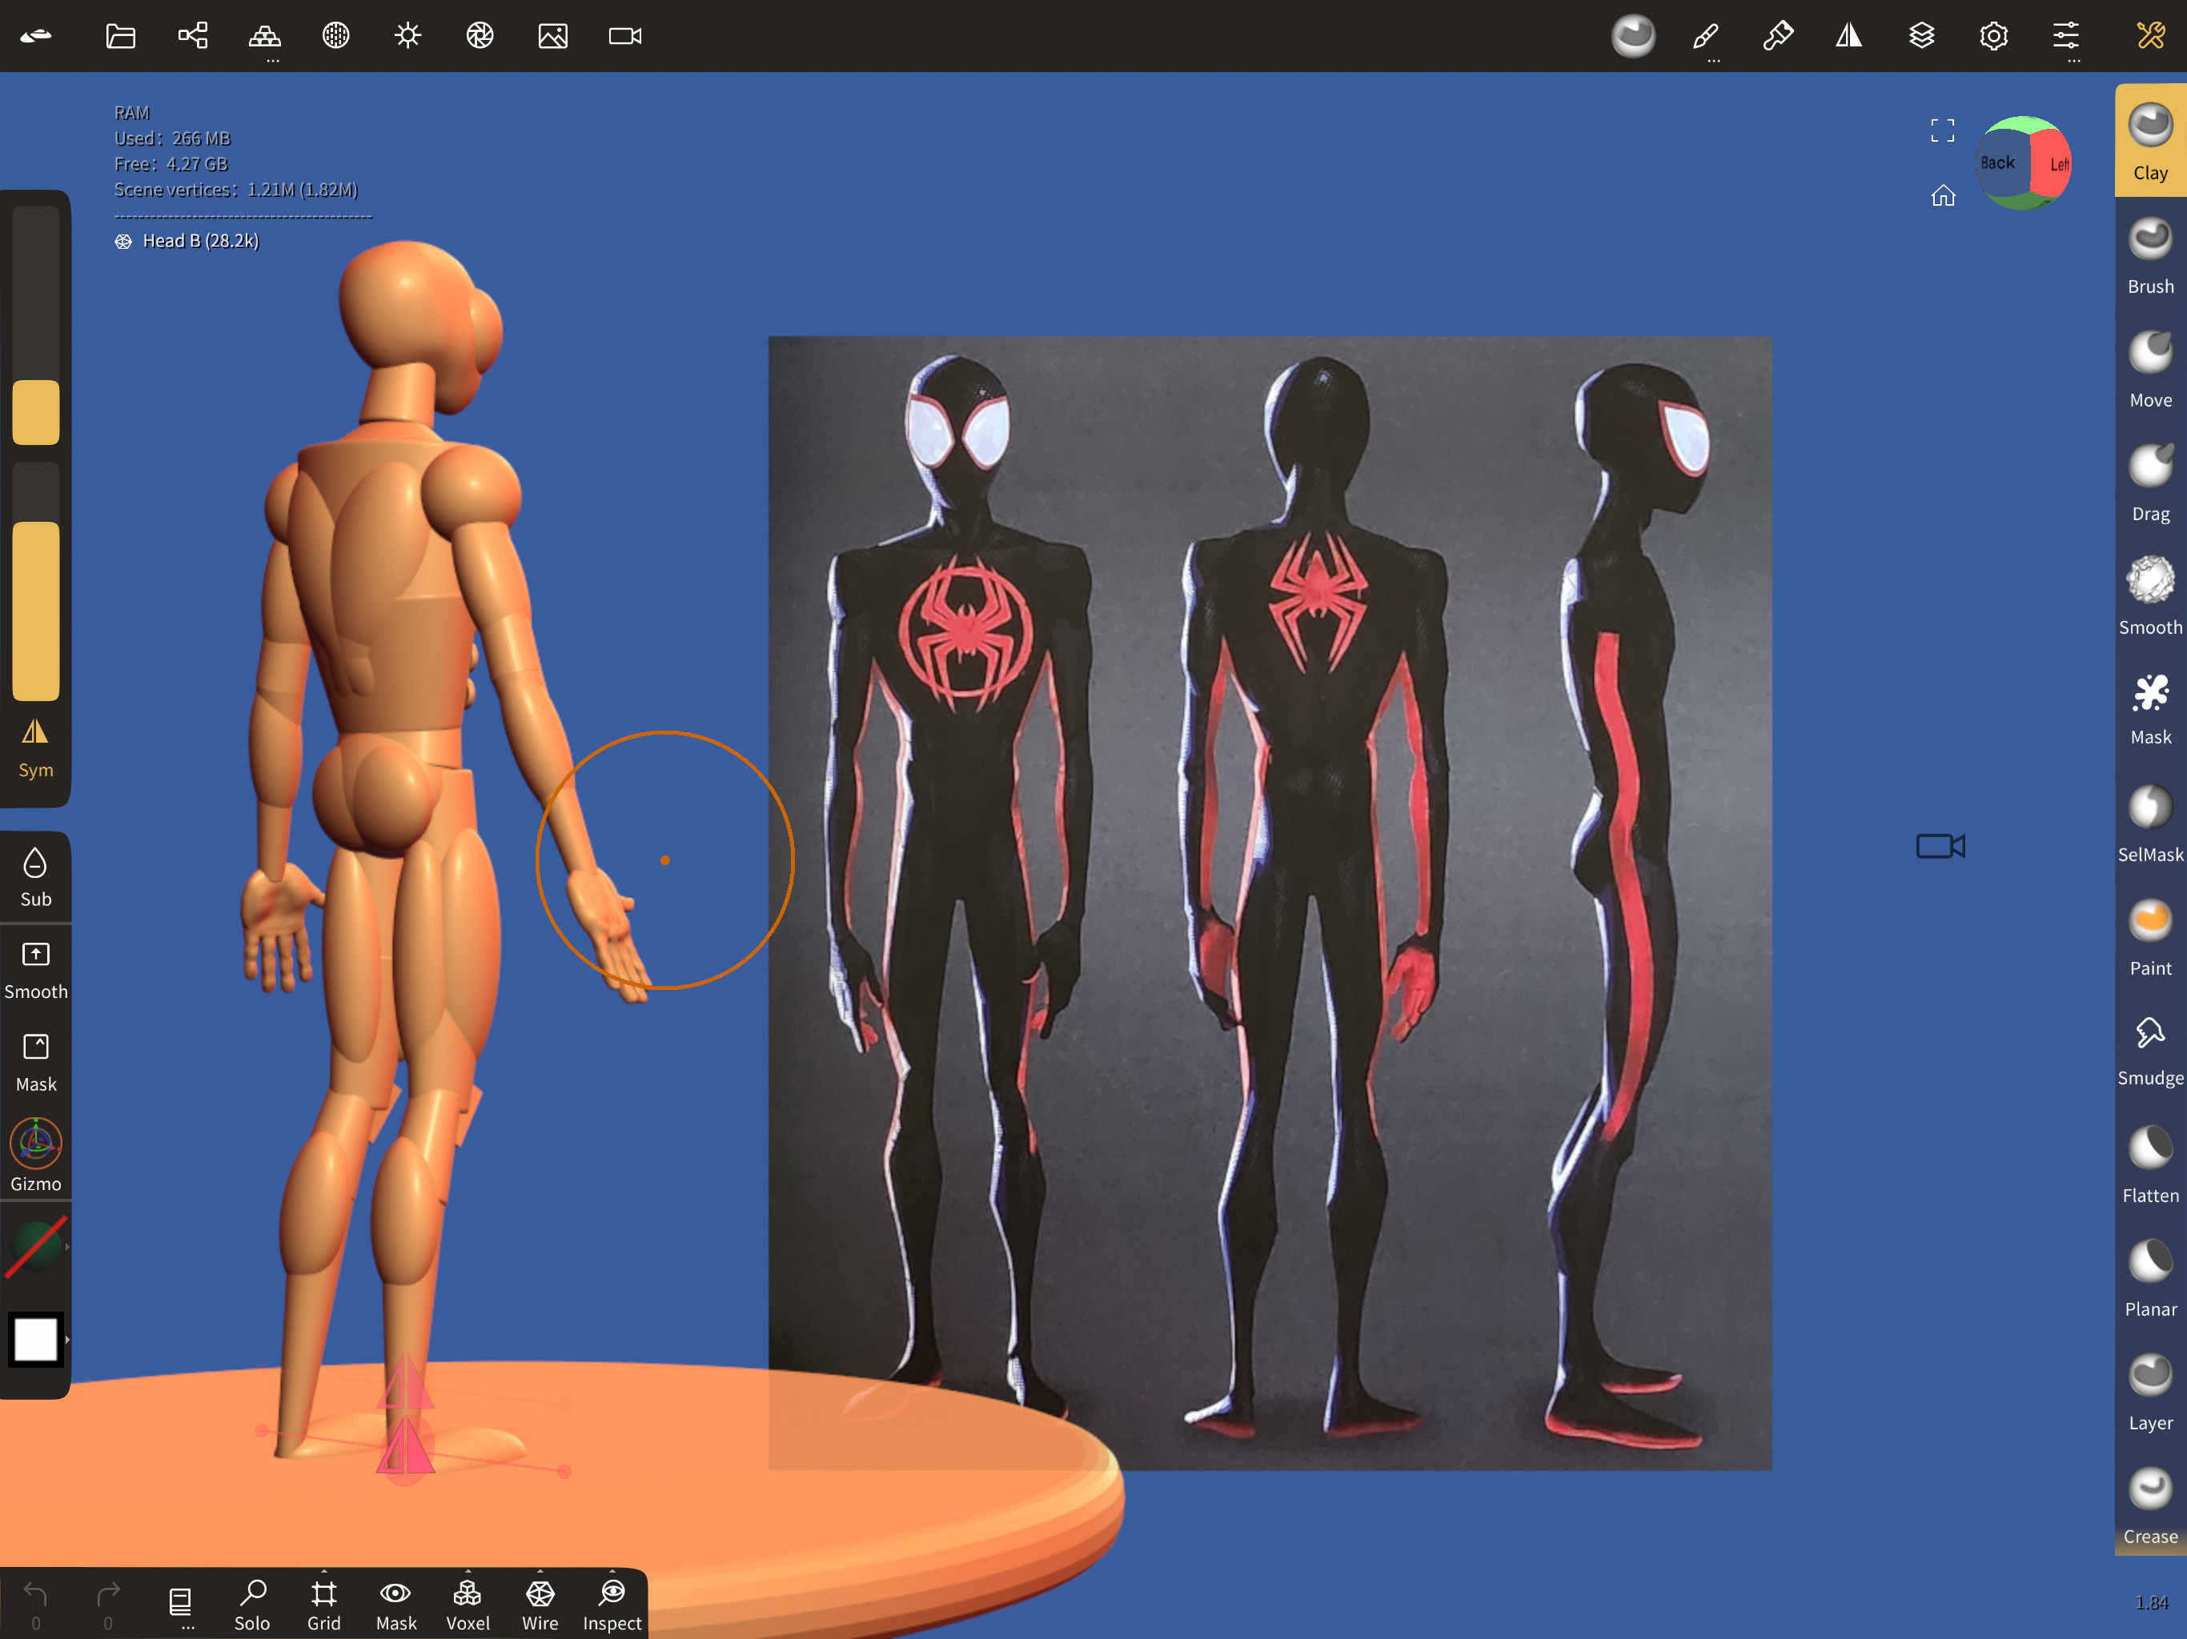Open the Painting brush settings
Screen dimensions: 2187x1639
[1778, 37]
